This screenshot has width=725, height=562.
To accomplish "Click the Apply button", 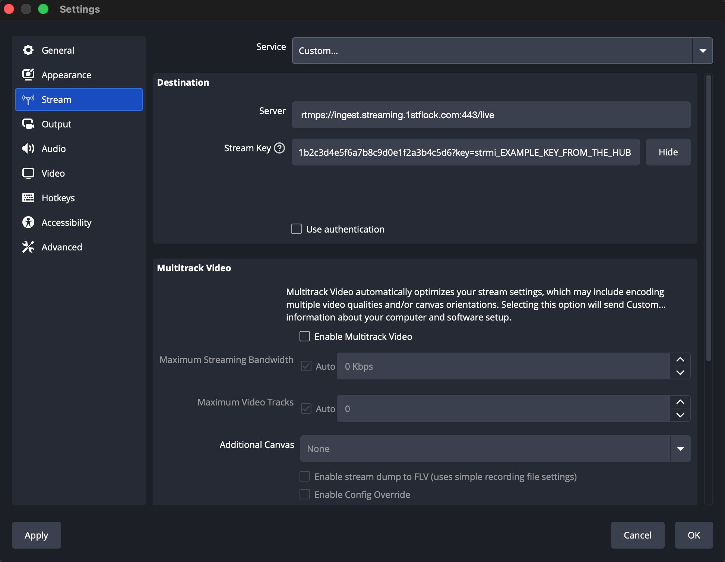I will (x=37, y=535).
